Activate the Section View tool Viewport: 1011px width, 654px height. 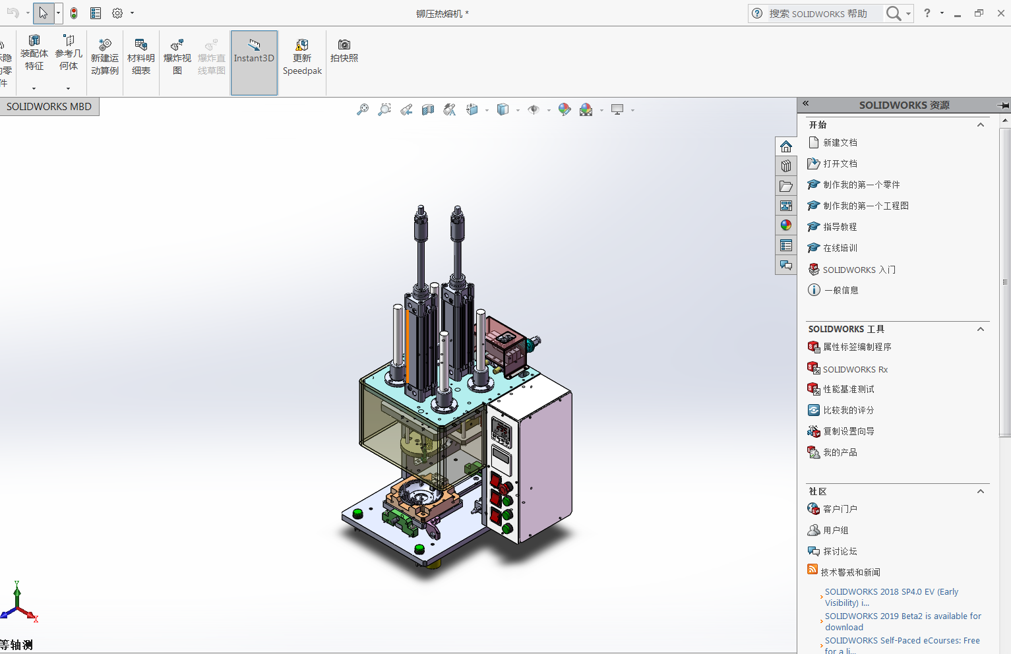point(428,110)
